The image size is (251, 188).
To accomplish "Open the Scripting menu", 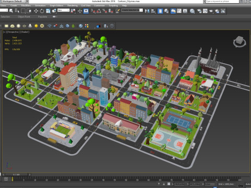I will 113,5.
